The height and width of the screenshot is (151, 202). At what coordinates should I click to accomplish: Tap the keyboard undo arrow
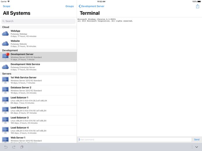click(6, 147)
